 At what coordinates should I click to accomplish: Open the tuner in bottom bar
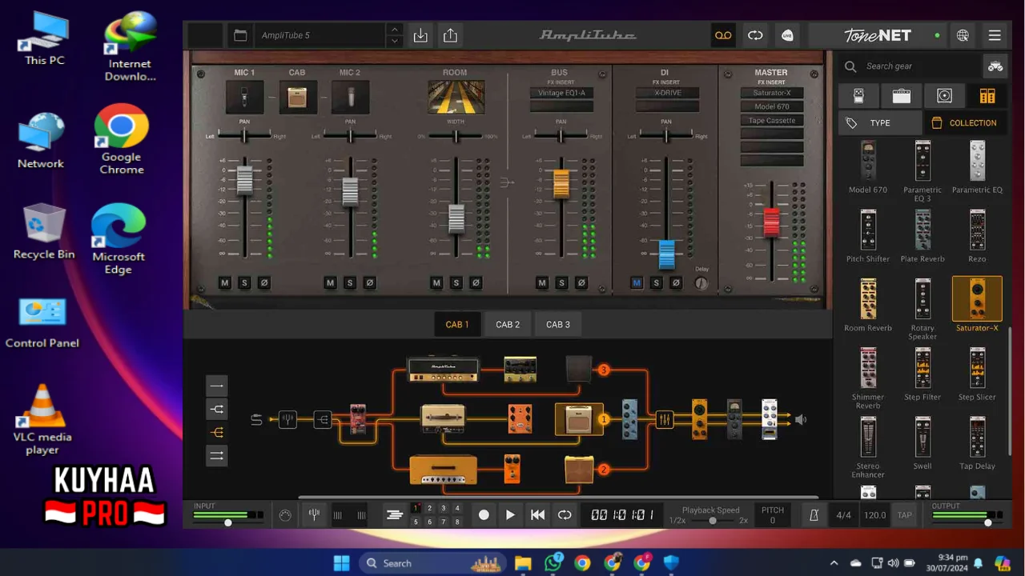314,515
